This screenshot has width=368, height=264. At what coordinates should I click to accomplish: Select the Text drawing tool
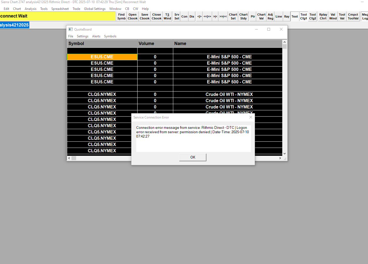tap(295, 16)
